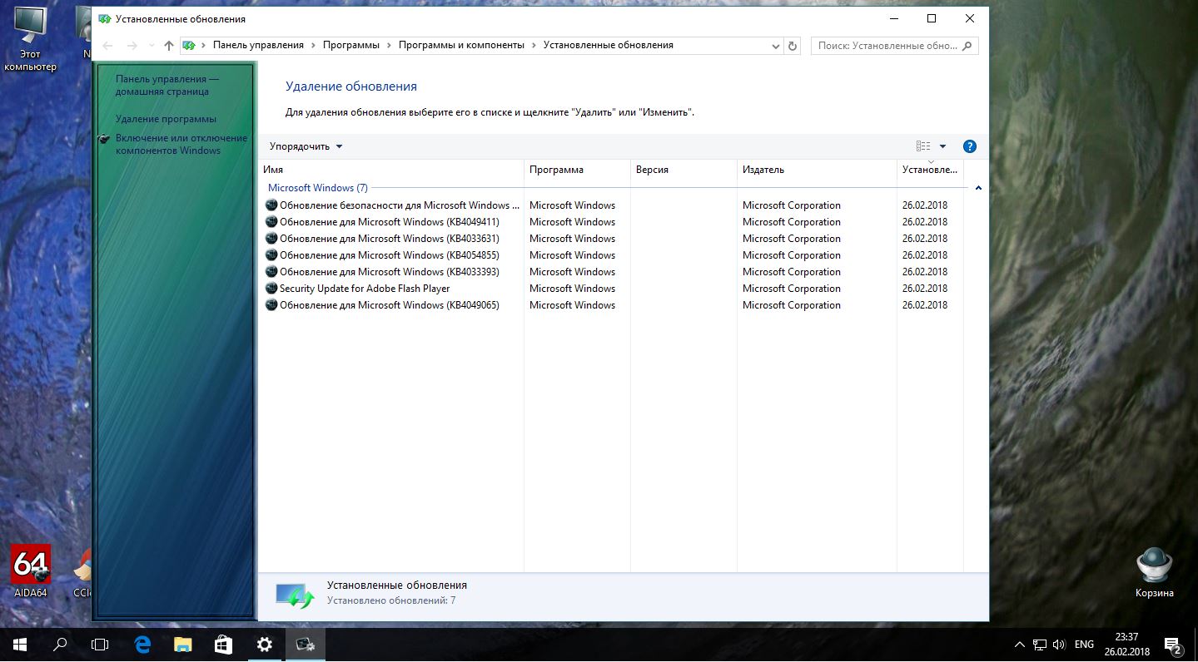Open address bar history dropdown
Screen dimensions: 1198x662
[x=776, y=46]
